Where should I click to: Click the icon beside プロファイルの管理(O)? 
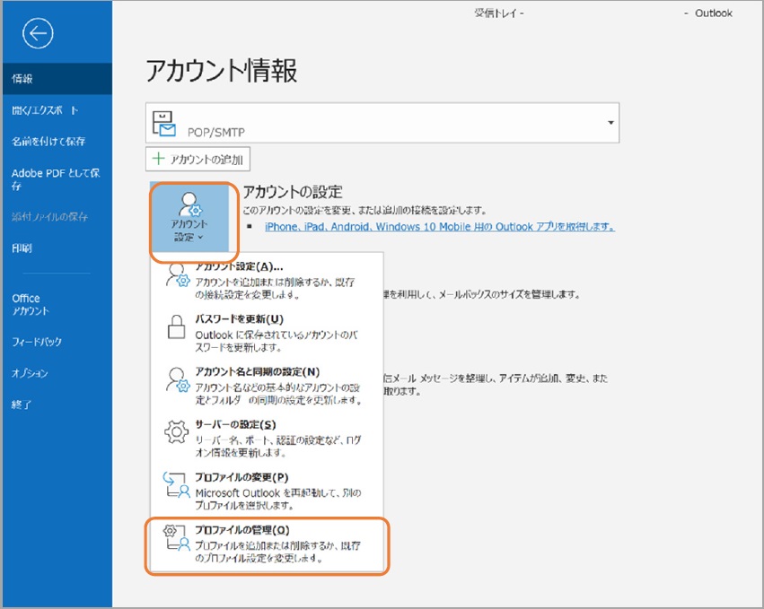point(176,537)
